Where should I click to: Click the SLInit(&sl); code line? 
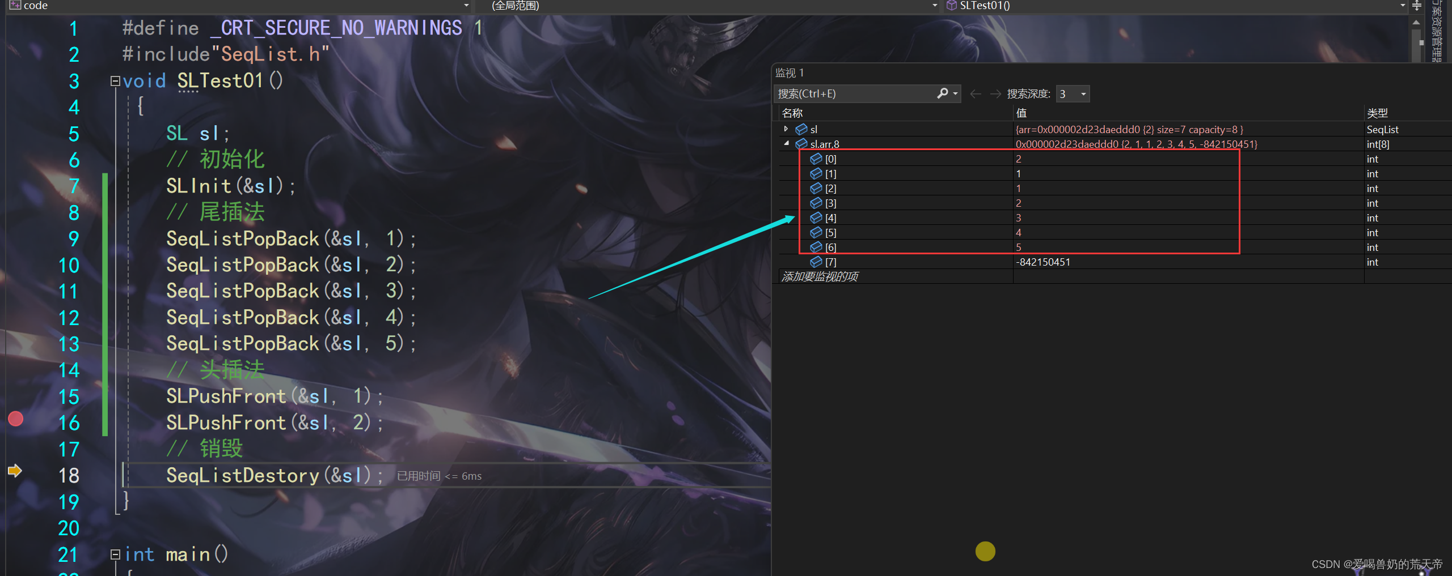[x=231, y=186]
